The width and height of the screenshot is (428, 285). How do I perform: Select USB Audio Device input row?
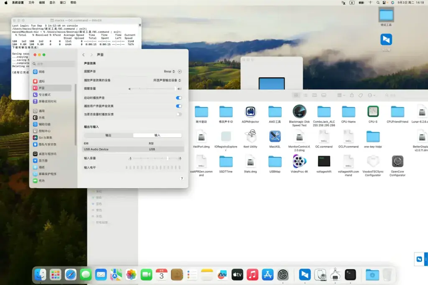point(133,149)
